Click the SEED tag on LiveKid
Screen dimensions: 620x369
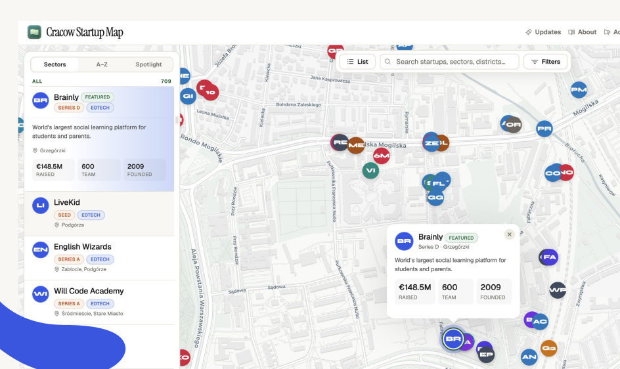tap(64, 215)
